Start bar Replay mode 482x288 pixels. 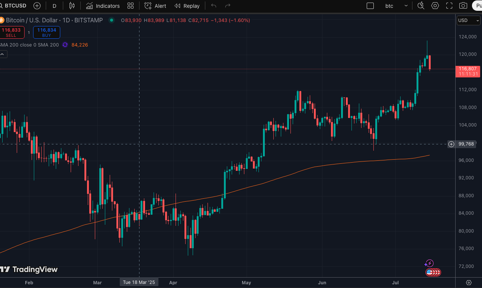[x=187, y=6]
